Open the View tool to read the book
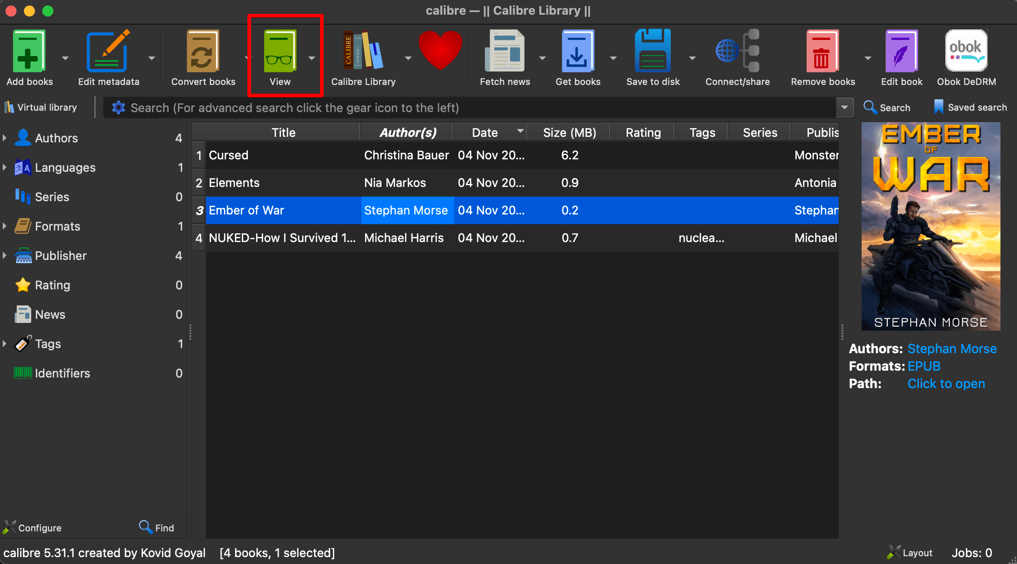Viewport: 1017px width, 564px height. [280, 55]
